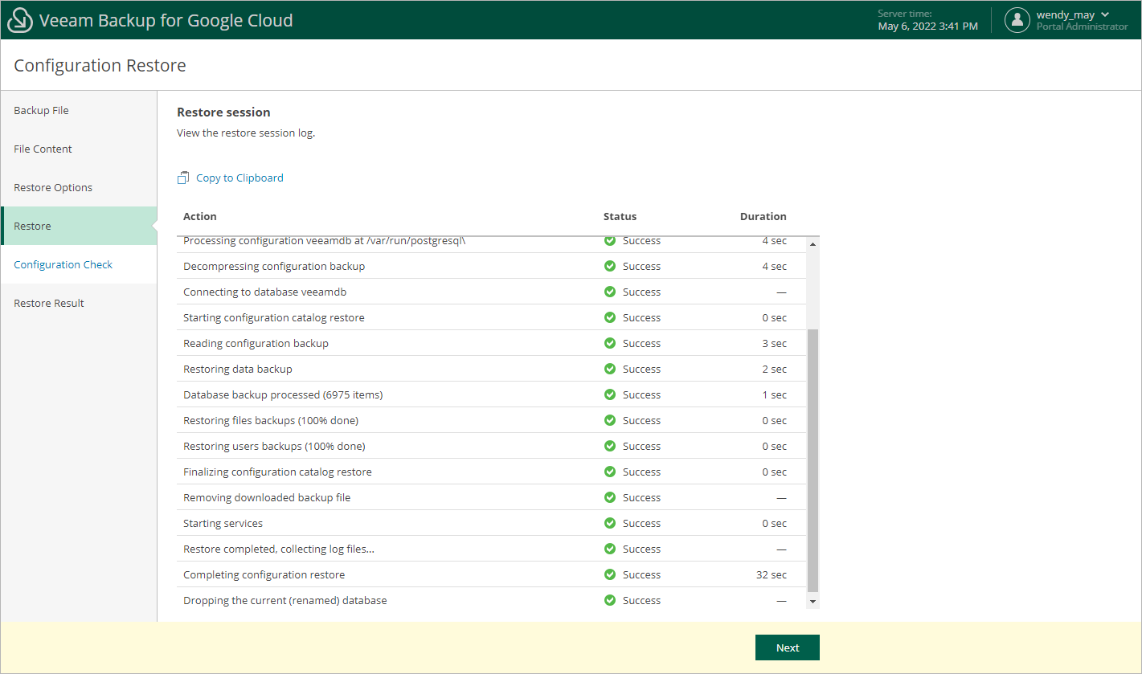Click the Copy to Clipboard link
This screenshot has width=1142, height=674.
(x=239, y=178)
